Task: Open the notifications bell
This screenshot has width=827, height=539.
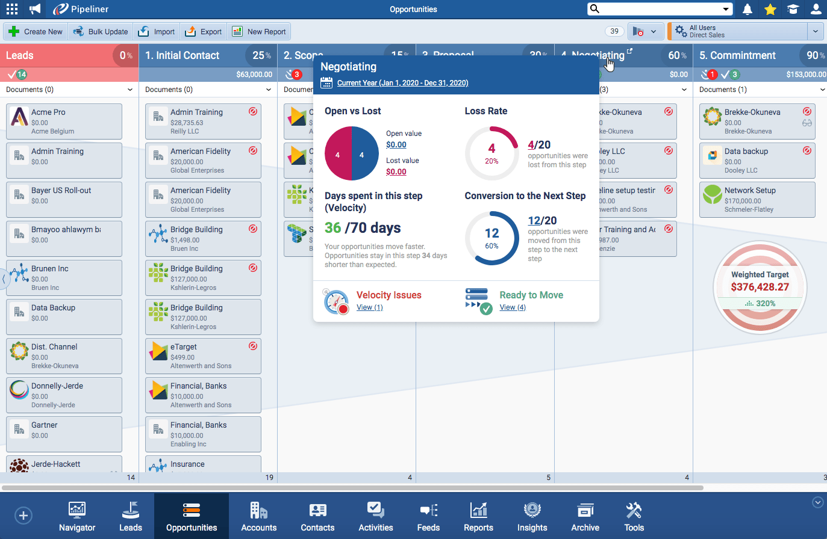Action: pyautogui.click(x=747, y=9)
